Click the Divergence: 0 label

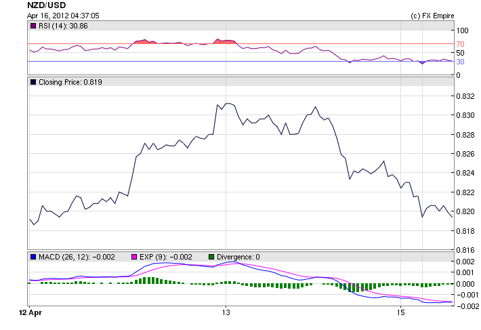[238, 257]
